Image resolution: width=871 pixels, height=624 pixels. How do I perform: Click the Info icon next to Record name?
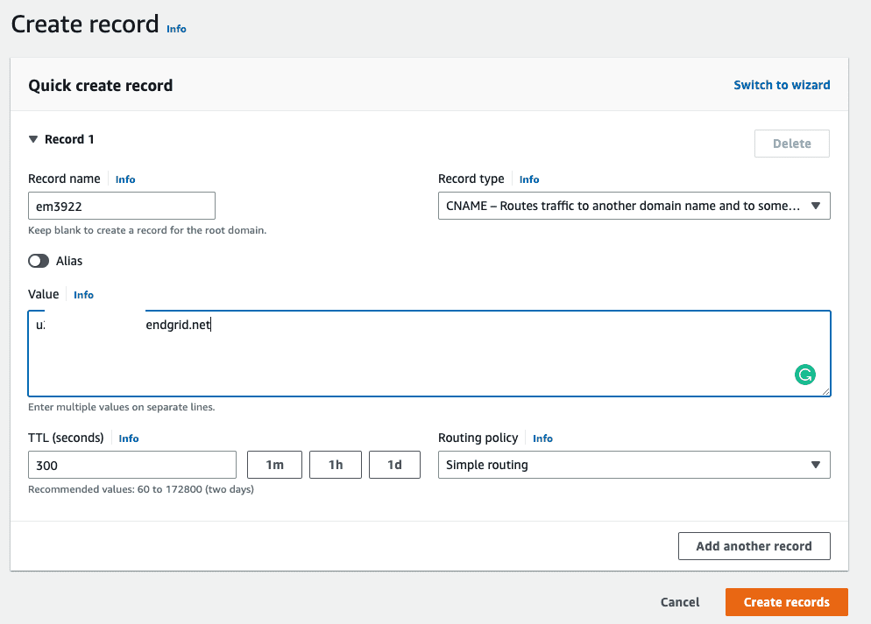[x=124, y=179]
